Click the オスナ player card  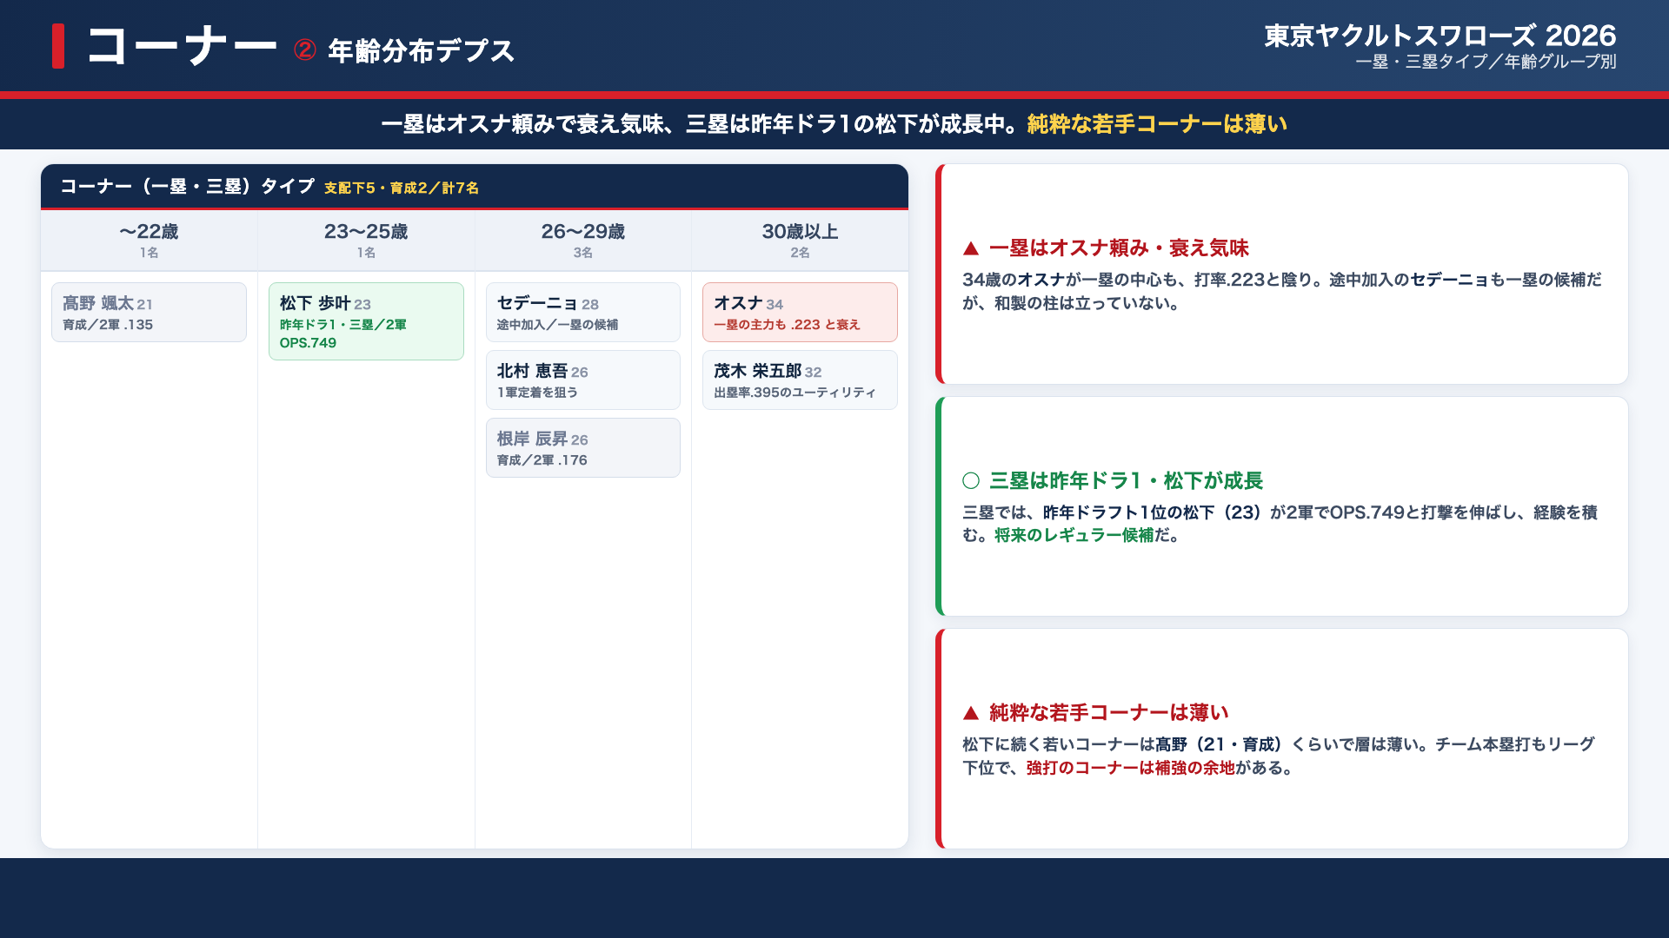point(800,313)
